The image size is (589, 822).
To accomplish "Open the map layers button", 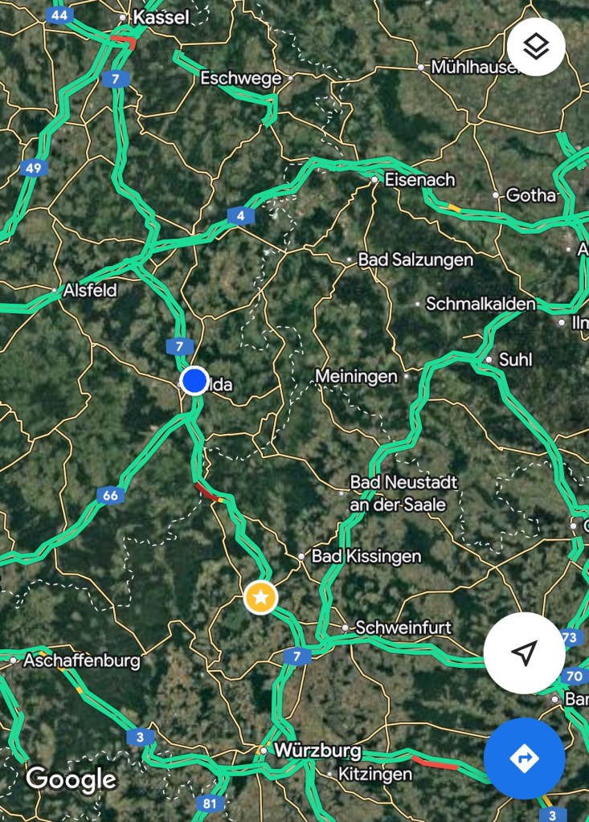I will pos(535,47).
